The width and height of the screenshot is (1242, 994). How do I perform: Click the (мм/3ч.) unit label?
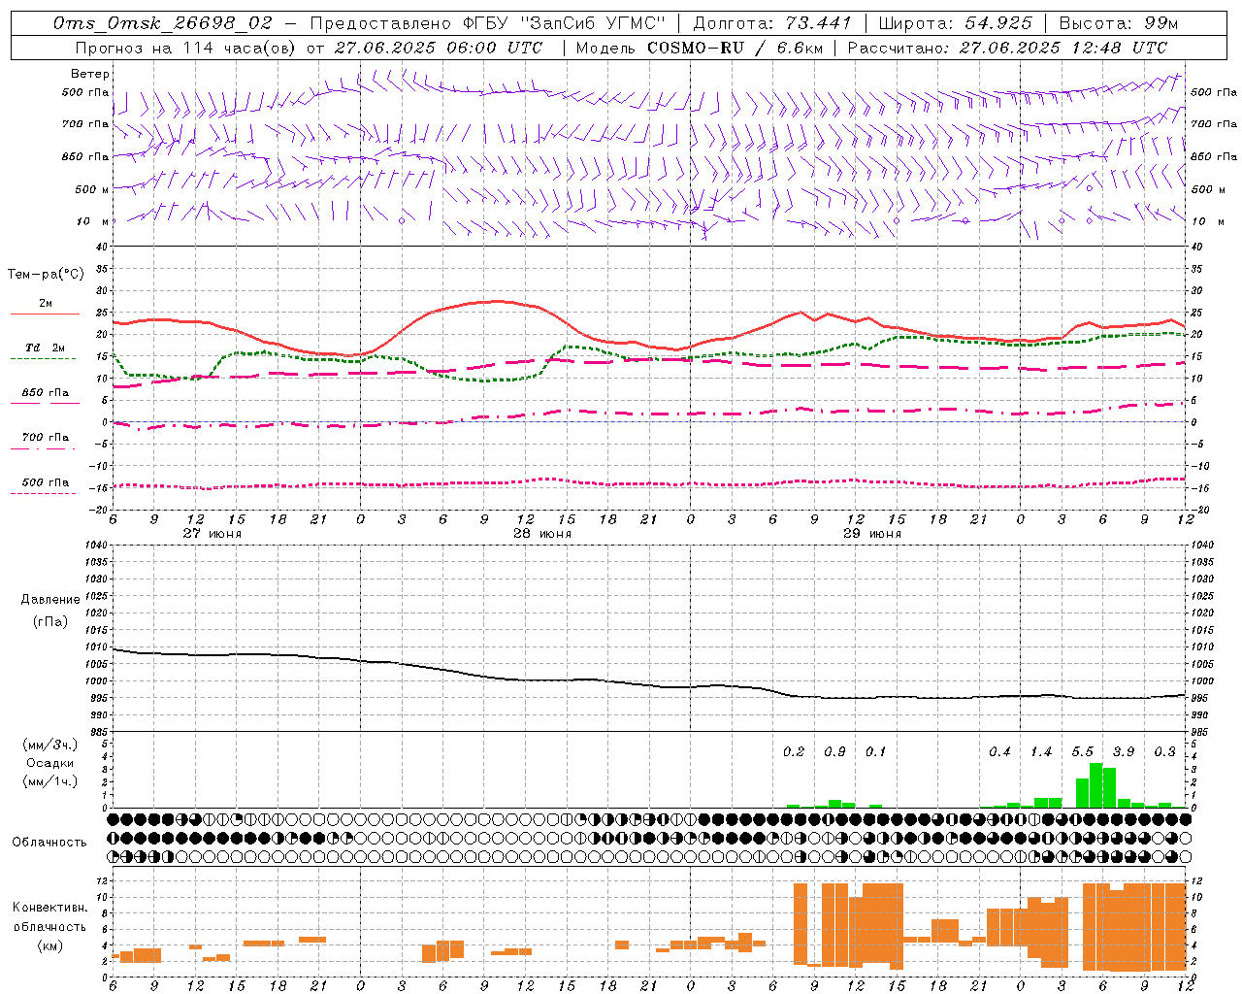coord(49,745)
